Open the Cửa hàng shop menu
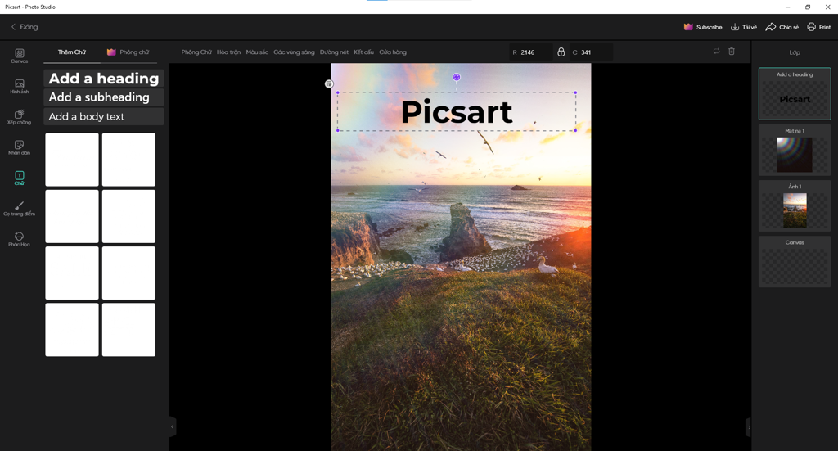This screenshot has height=451, width=838. click(x=393, y=52)
